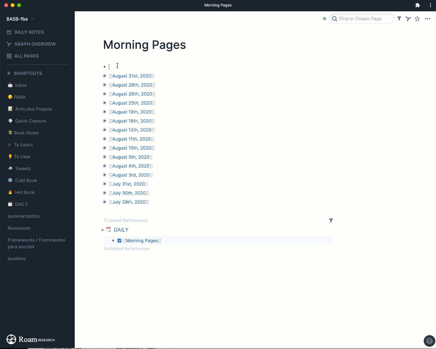Open the August 3rd, 2020 link

pyautogui.click(x=131, y=175)
